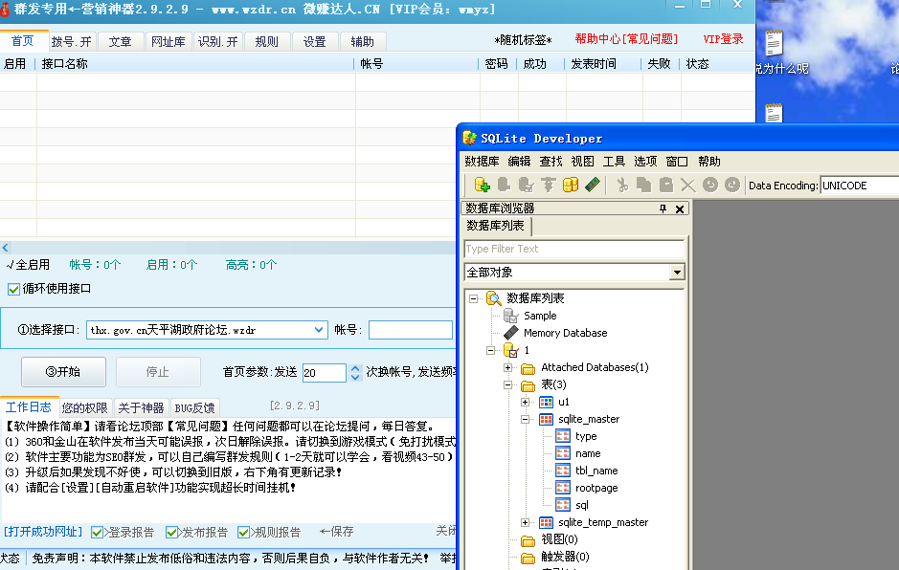Open the 选择接口 interface dropdown

318,329
